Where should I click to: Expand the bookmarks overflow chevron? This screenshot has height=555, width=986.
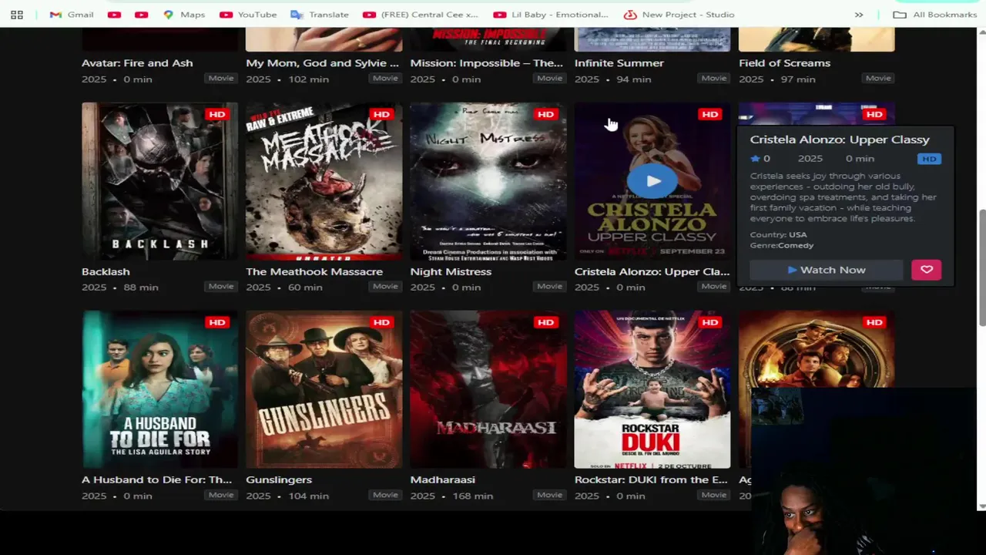[859, 15]
